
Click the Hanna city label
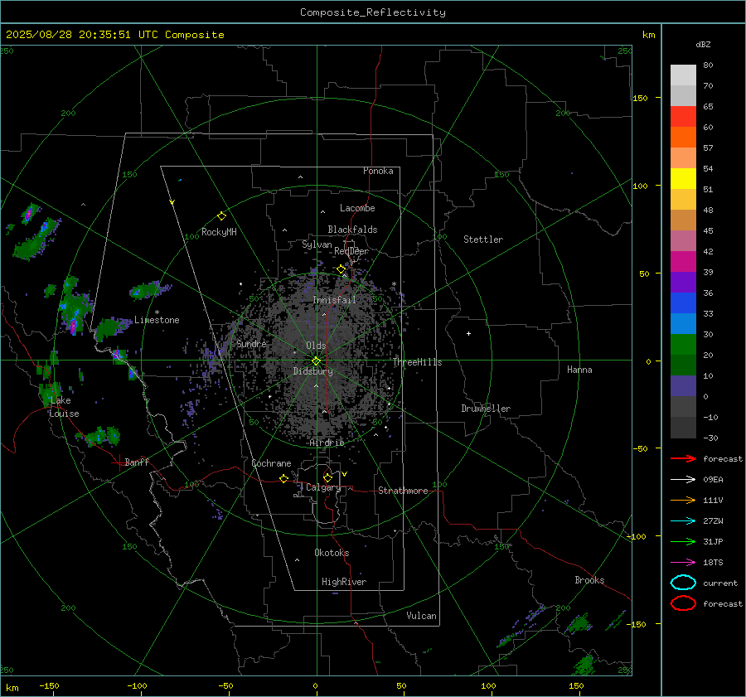pos(579,370)
